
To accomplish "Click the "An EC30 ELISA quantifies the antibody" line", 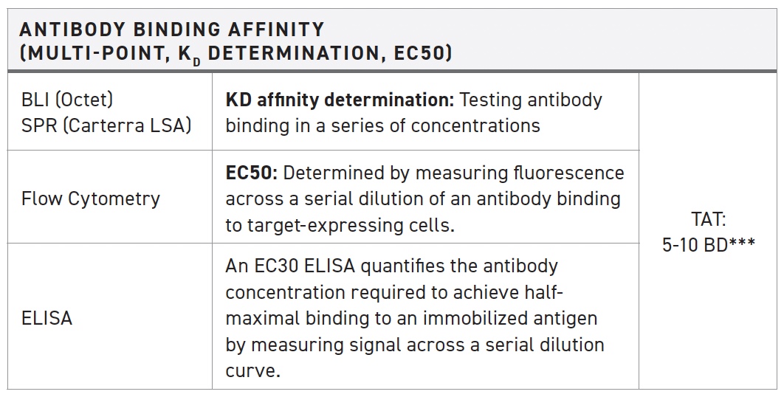I will tap(391, 266).
